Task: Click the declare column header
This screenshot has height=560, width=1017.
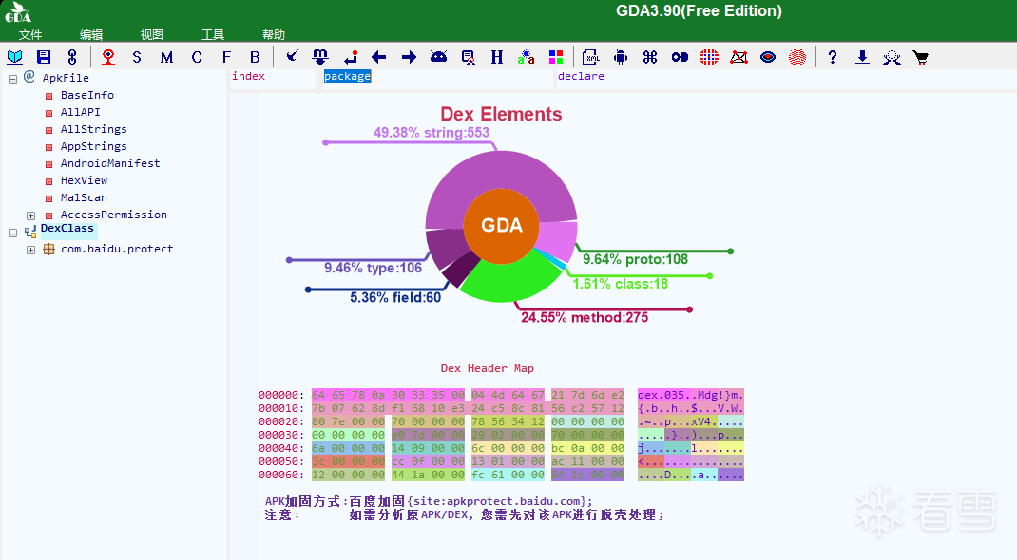Action: tap(581, 76)
